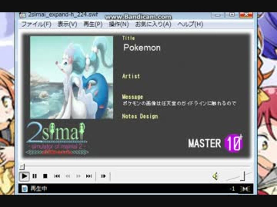Click the Notes Design heading label
277x207 pixels.
[140, 116]
